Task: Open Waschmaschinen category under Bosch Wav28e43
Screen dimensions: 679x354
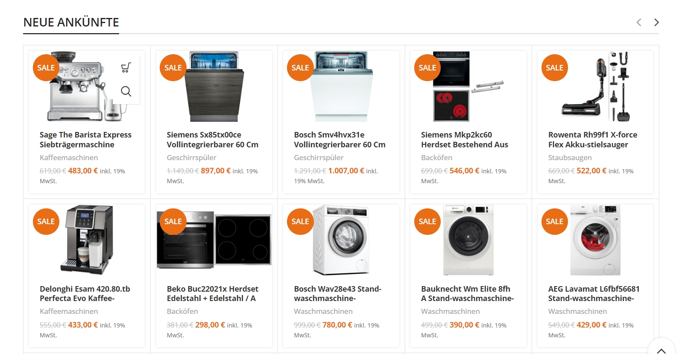Action: [323, 311]
